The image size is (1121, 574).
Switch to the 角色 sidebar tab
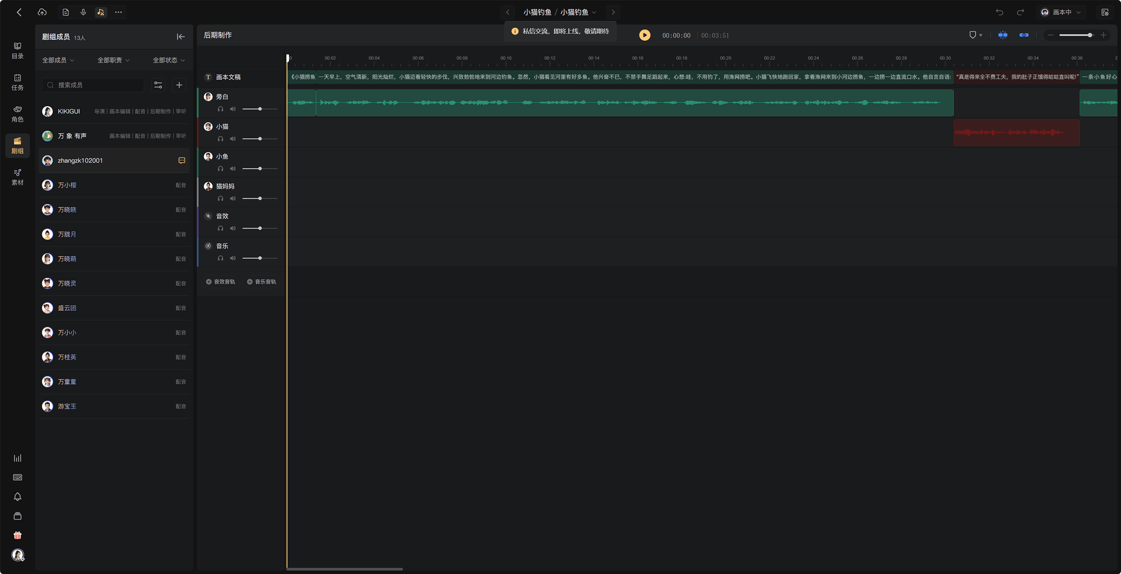click(18, 114)
